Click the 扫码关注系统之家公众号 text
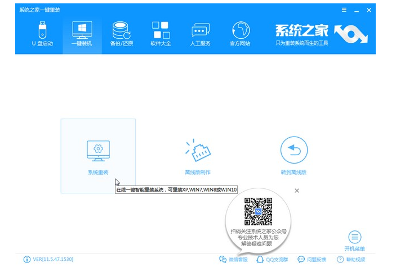The width and height of the screenshot is (396, 276). point(259,231)
